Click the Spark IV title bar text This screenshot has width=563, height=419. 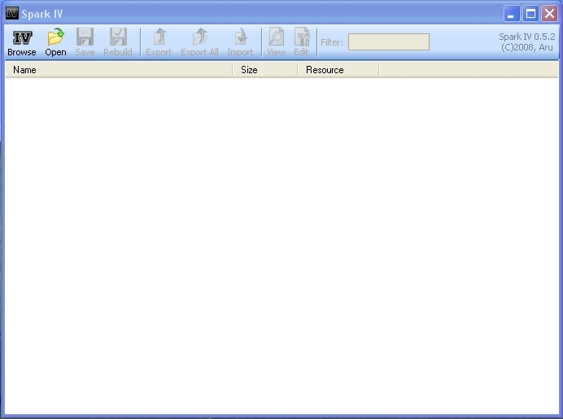pyautogui.click(x=42, y=14)
